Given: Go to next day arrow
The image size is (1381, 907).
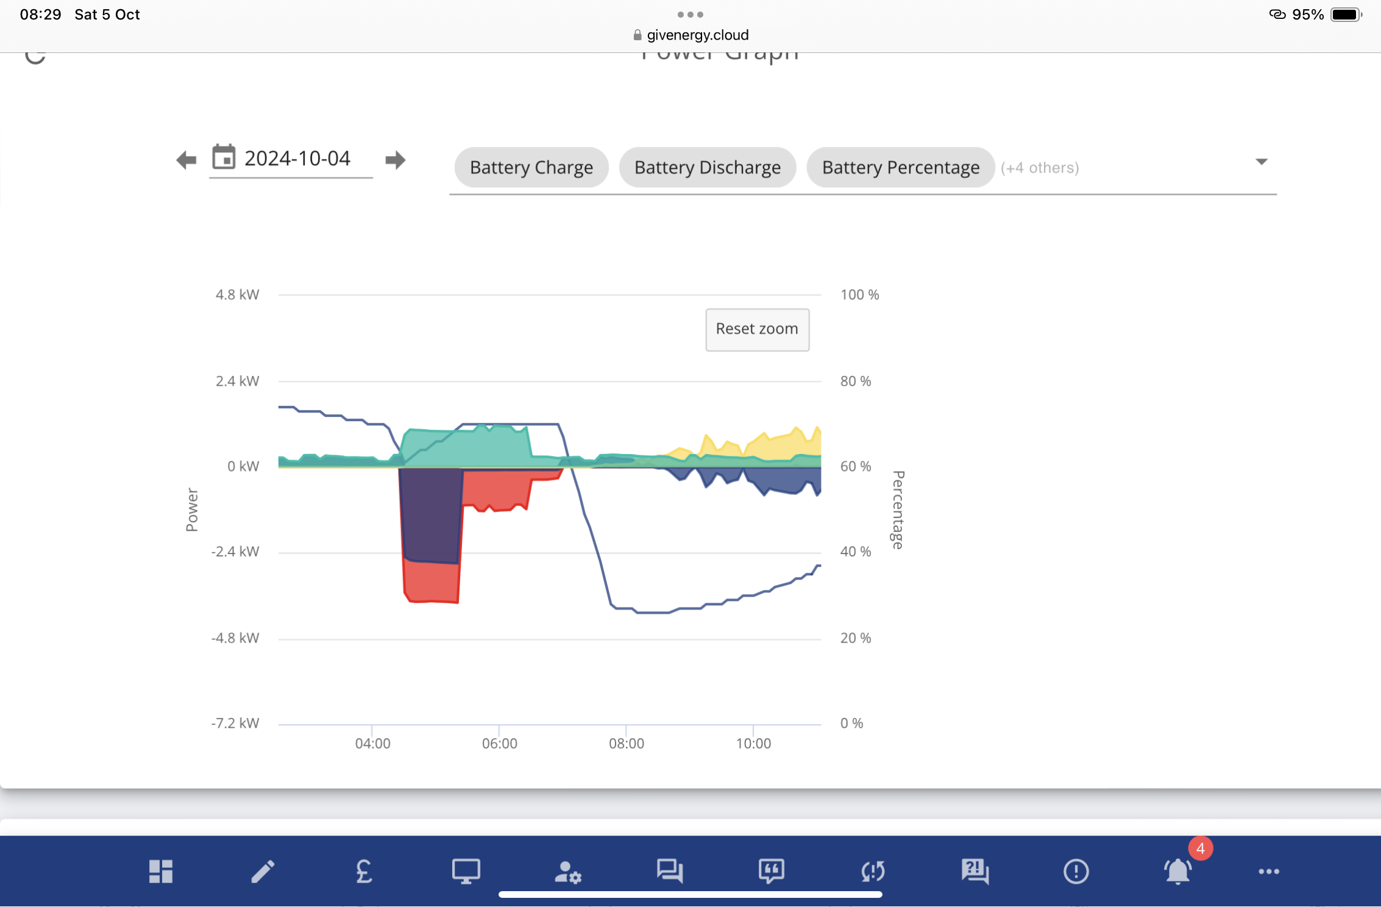Looking at the screenshot, I should (x=396, y=160).
